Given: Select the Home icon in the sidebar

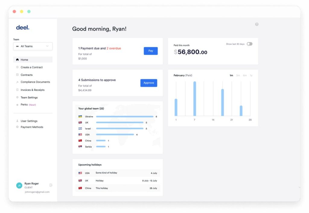Looking at the screenshot, I should coord(17,60).
